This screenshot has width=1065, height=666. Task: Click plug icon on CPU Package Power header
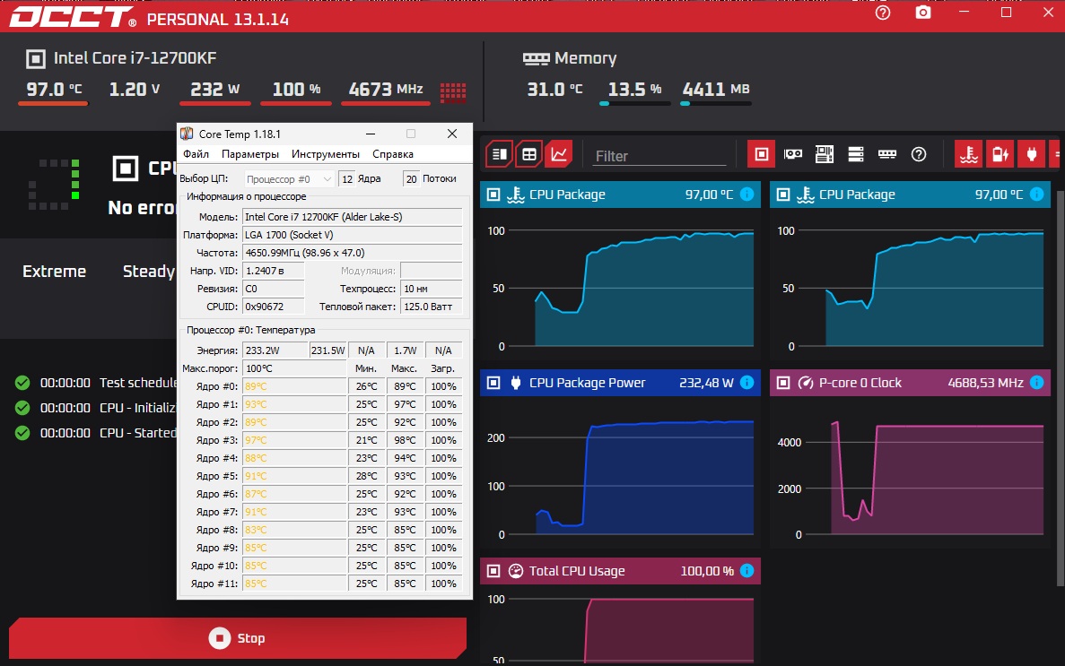[516, 383]
